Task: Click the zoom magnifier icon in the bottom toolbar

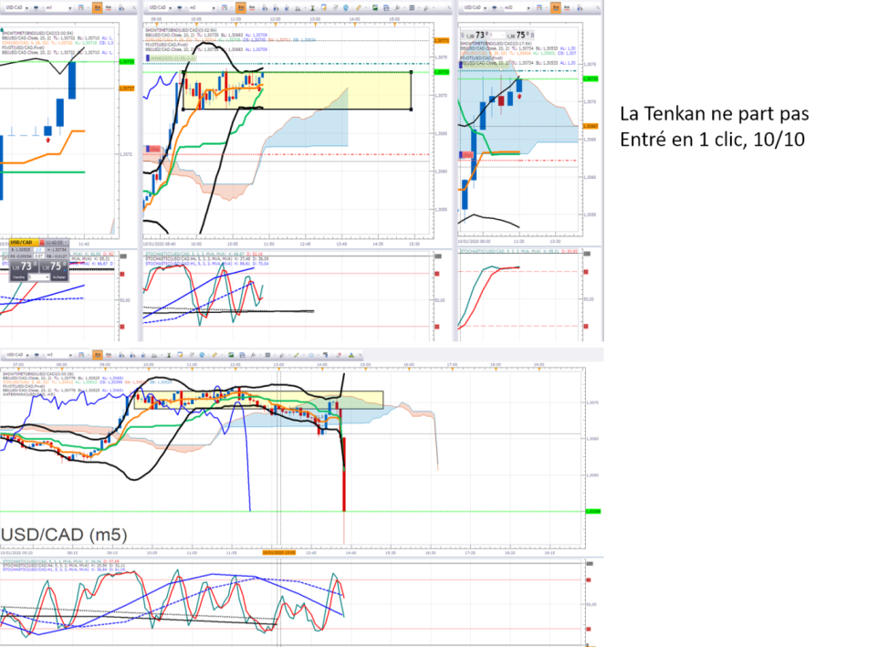Action: 253,355
